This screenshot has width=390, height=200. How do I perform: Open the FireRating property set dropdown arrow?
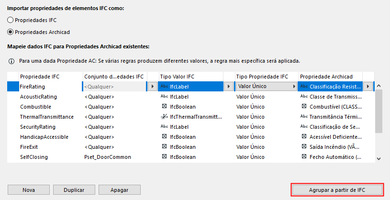(152, 87)
